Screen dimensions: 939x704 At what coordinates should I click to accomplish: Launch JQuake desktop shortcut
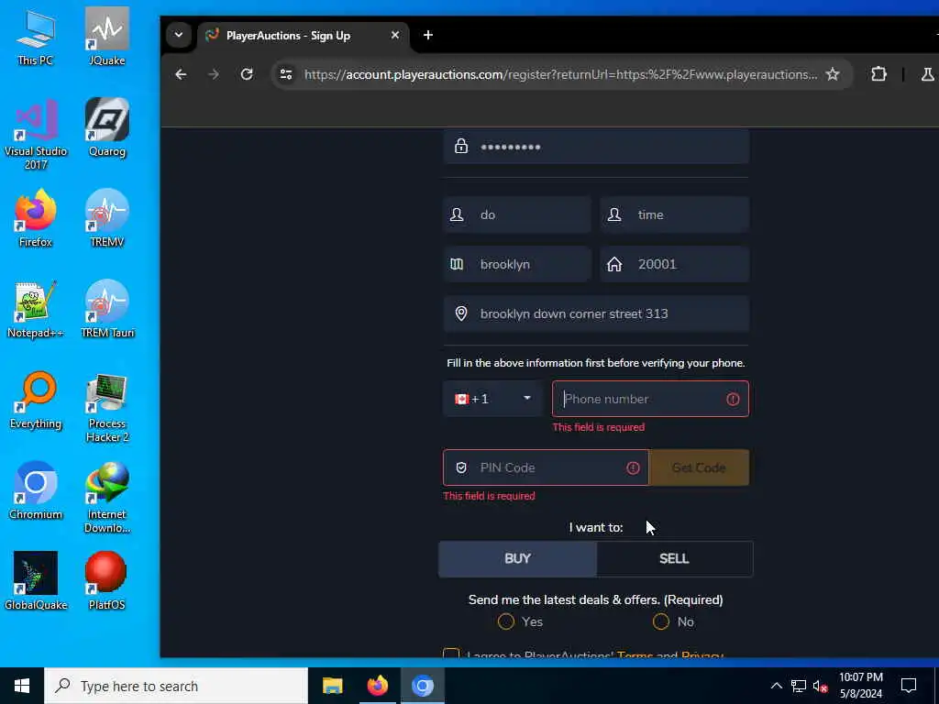tap(107, 37)
